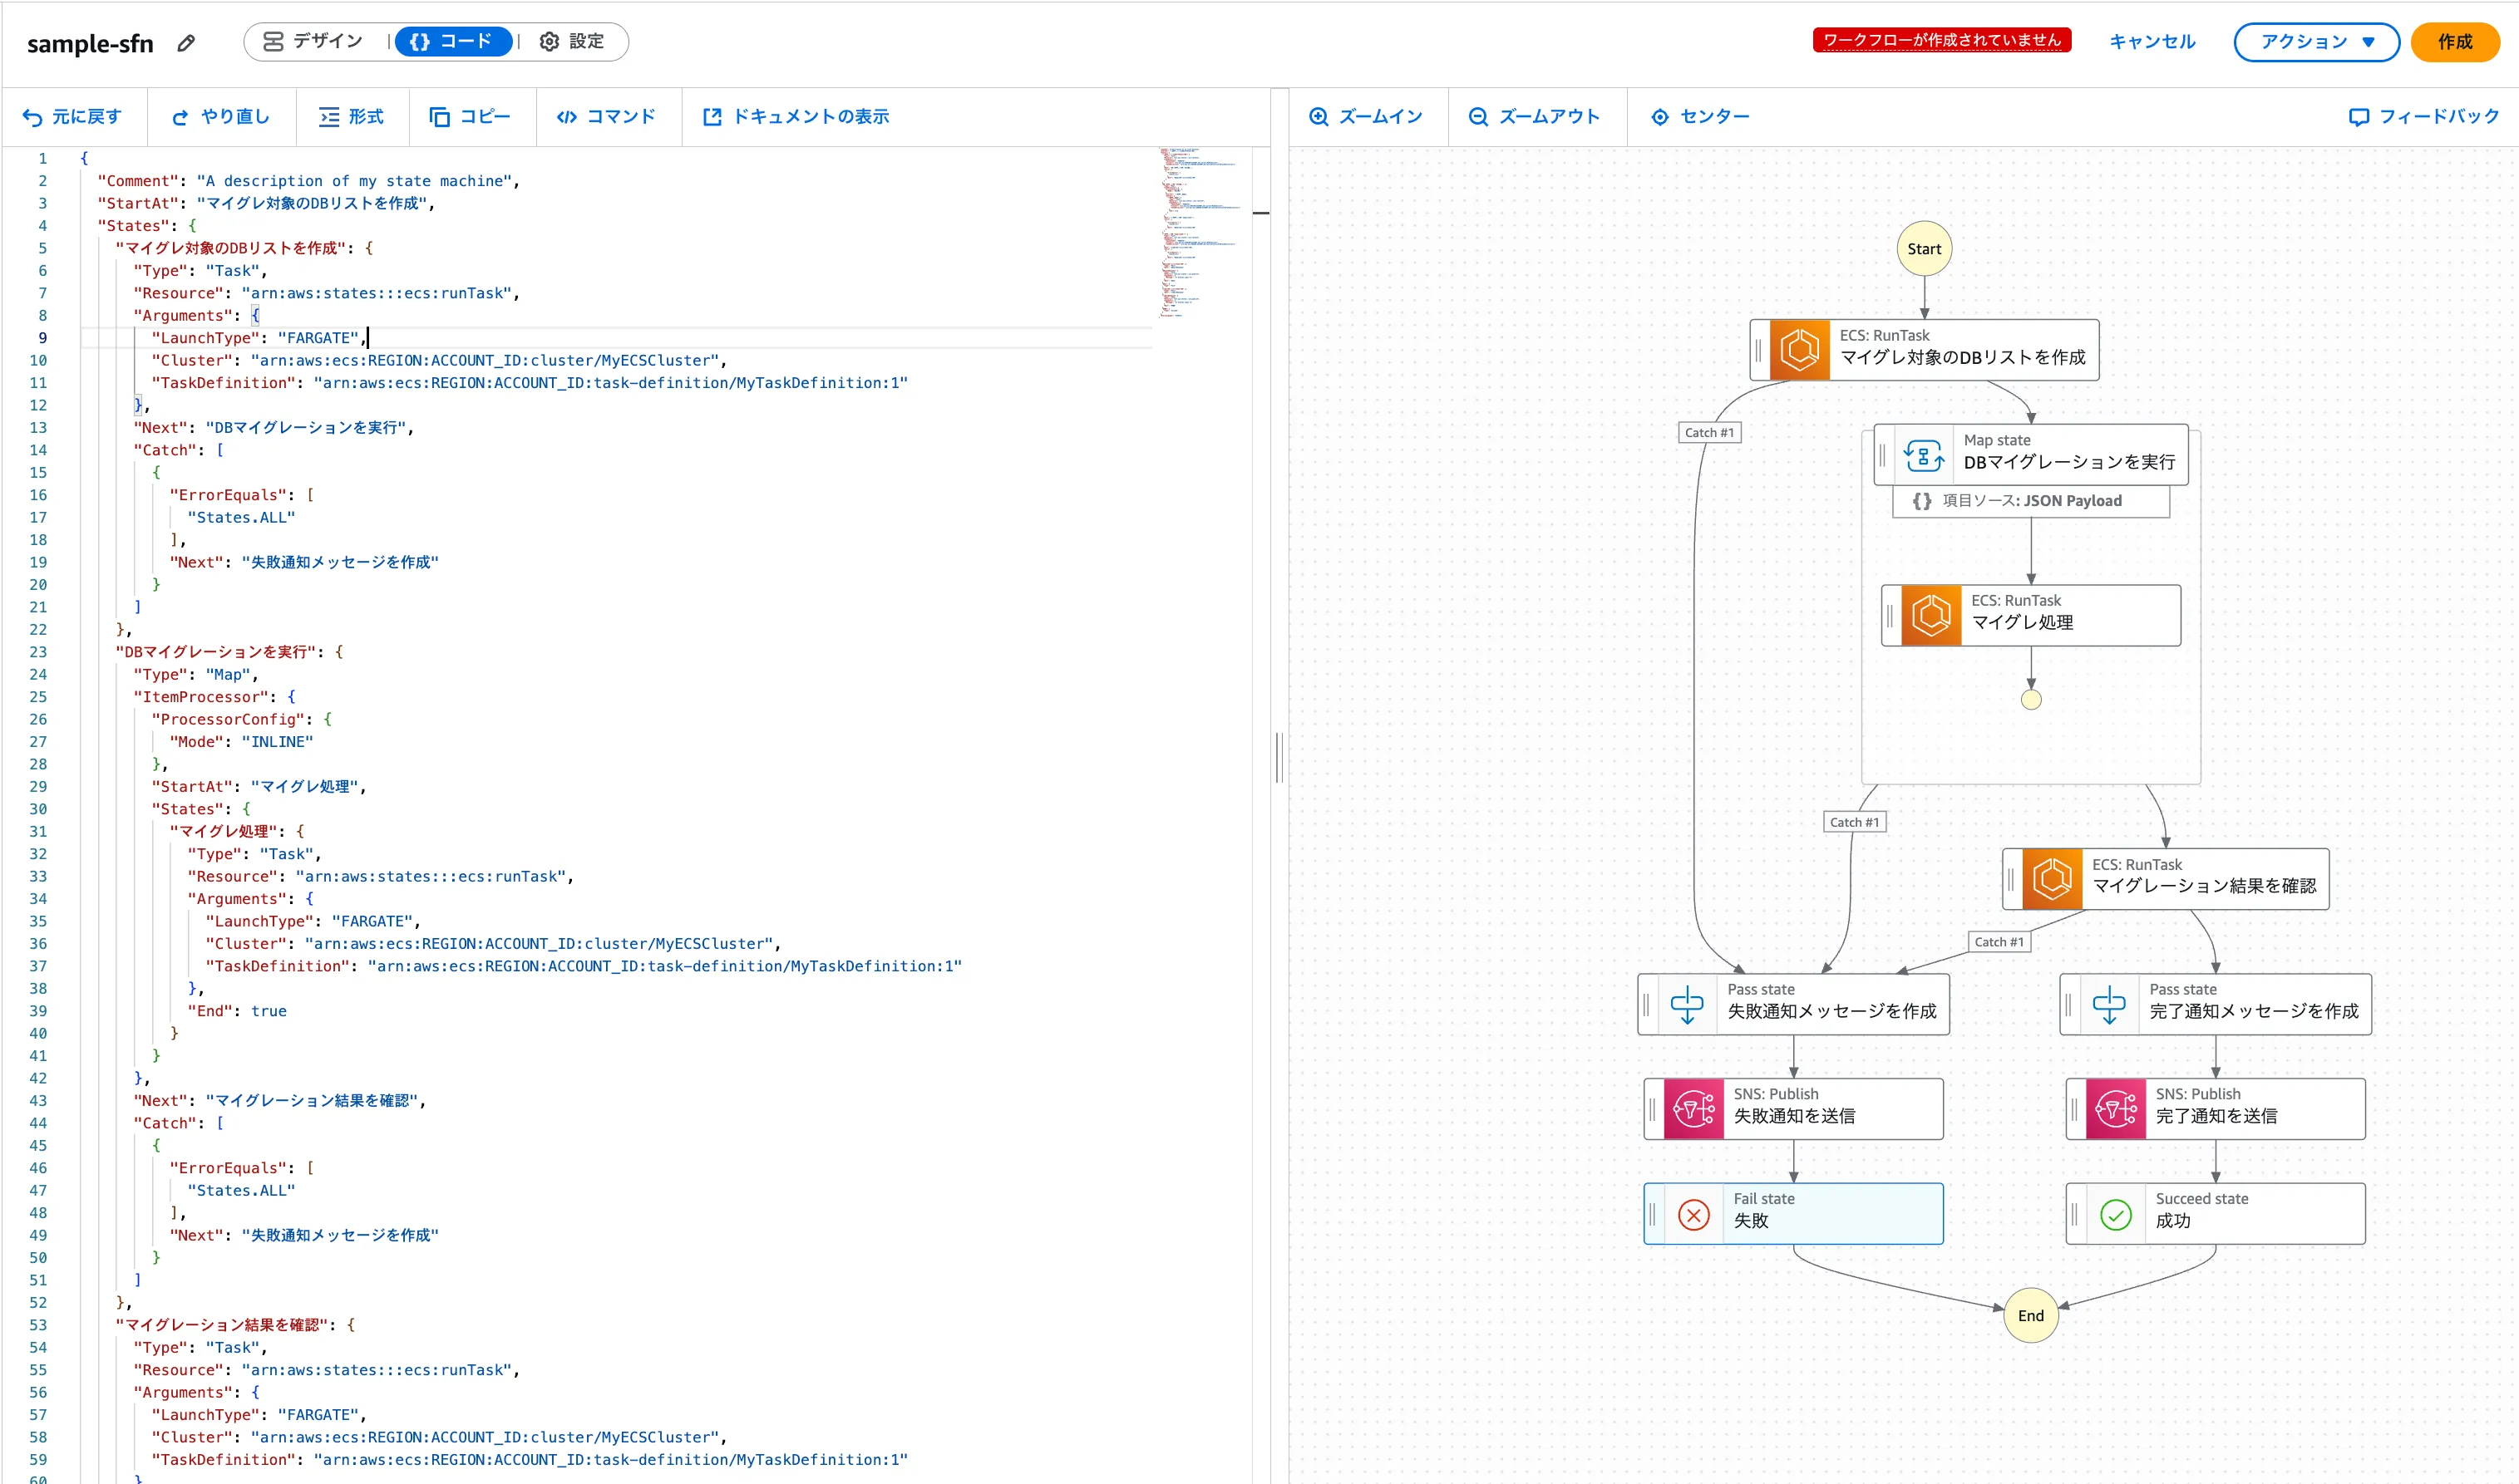Click the Map state icon on DBマイグレーションを実行
This screenshot has height=1484, width=2519.
point(1923,455)
